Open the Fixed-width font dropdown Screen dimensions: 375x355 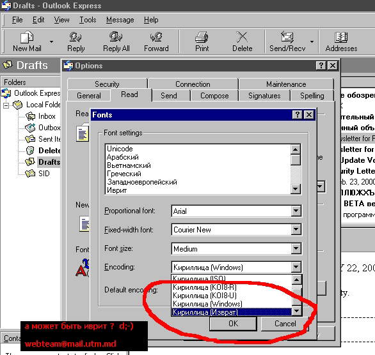click(296, 229)
